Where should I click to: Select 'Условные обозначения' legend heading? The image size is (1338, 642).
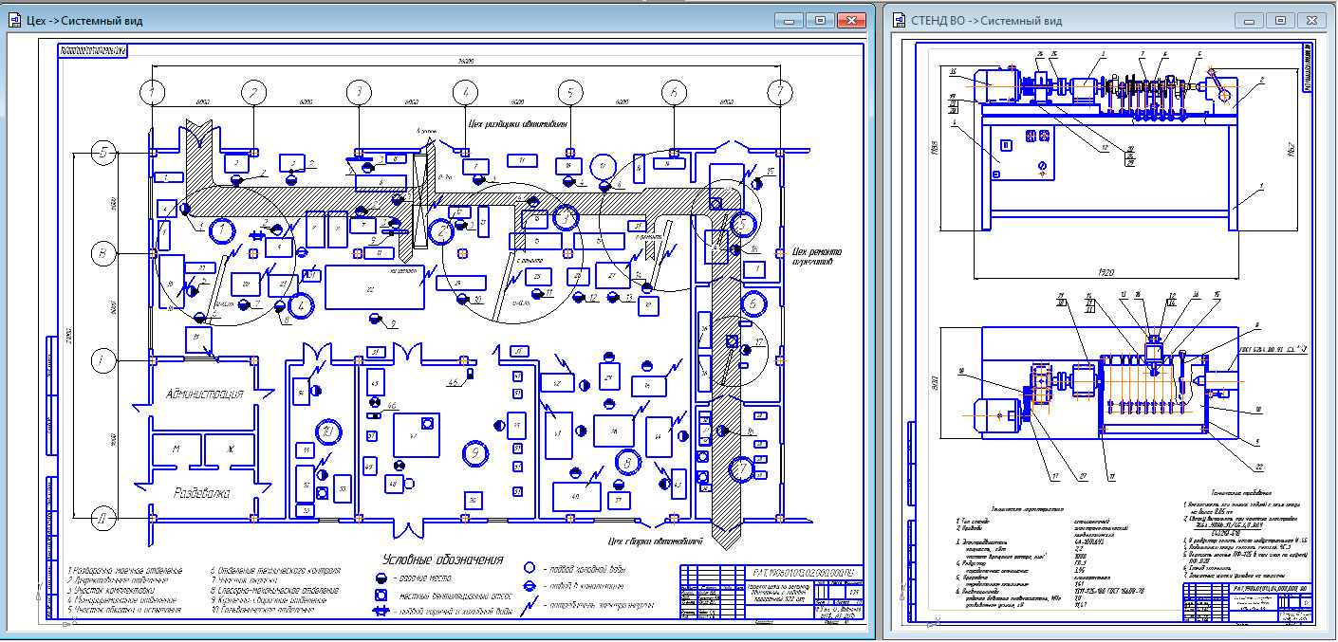pyautogui.click(x=441, y=559)
